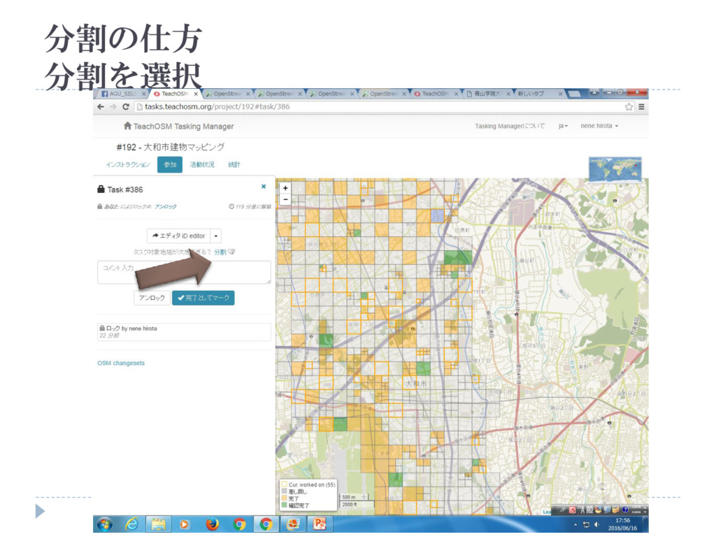Image resolution: width=716 pixels, height=537 pixels.
Task: Click the コメント入力 text box
Action: point(184,272)
